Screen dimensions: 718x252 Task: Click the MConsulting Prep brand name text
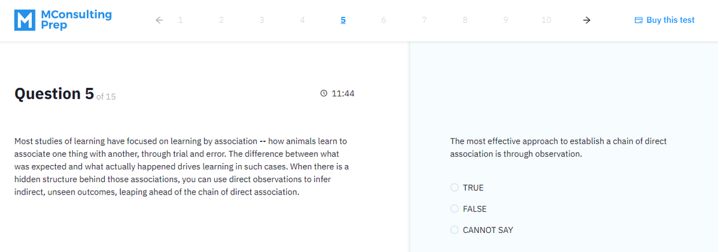click(77, 20)
